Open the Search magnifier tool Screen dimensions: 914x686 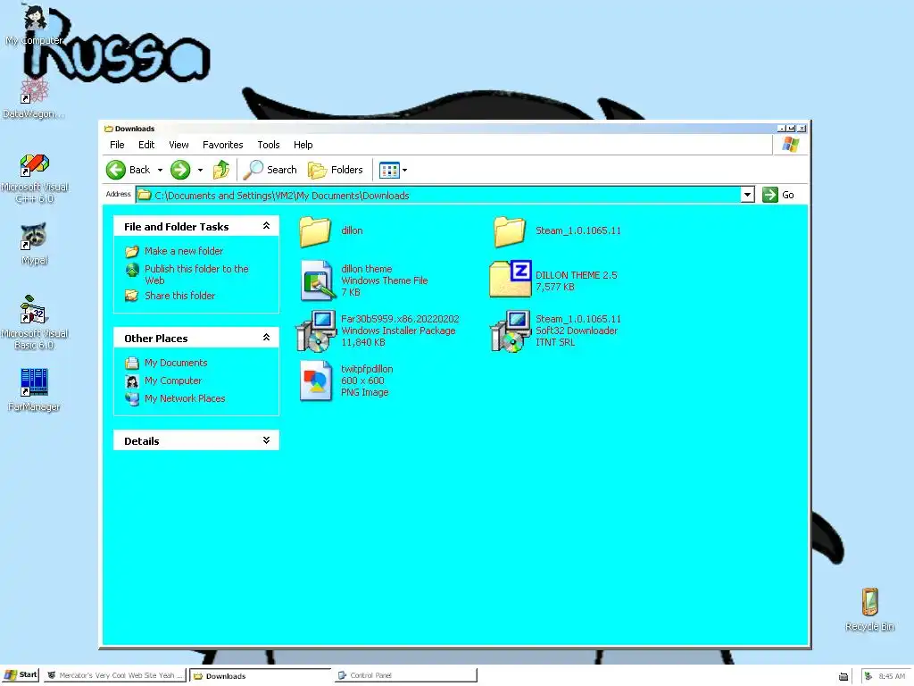point(270,170)
